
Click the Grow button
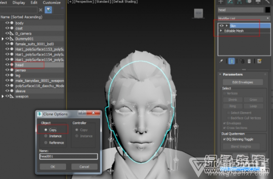pyautogui.click(x=253, y=100)
